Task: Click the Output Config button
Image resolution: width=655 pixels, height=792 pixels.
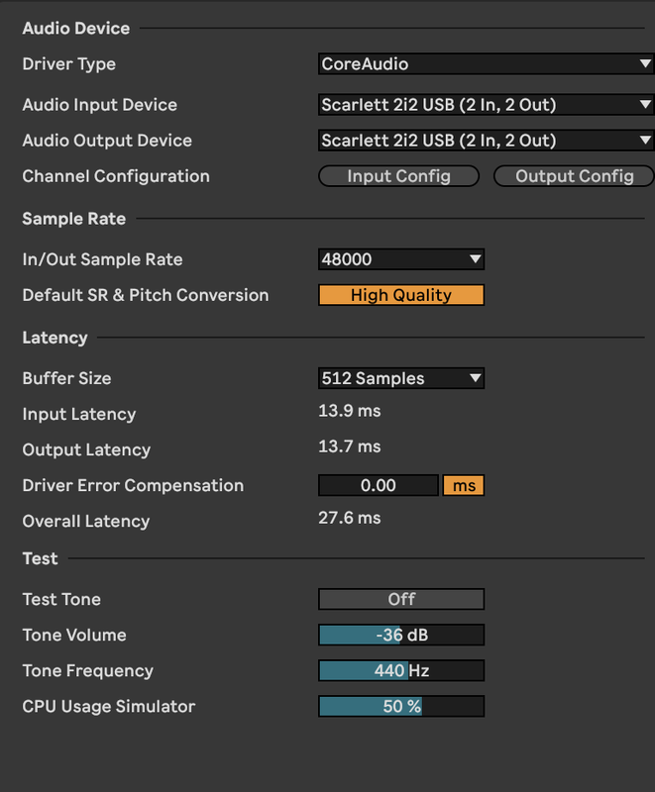Action: pyautogui.click(x=574, y=176)
